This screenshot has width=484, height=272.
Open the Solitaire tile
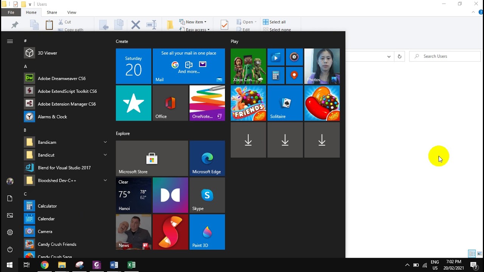point(285,103)
